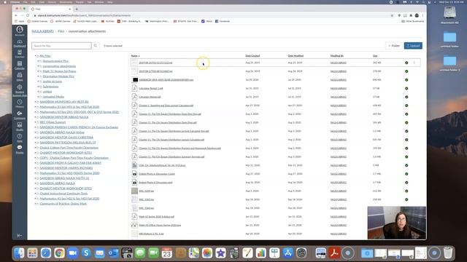
Task: Open the Calendar in Canvas sidebar
Action: coord(20,65)
